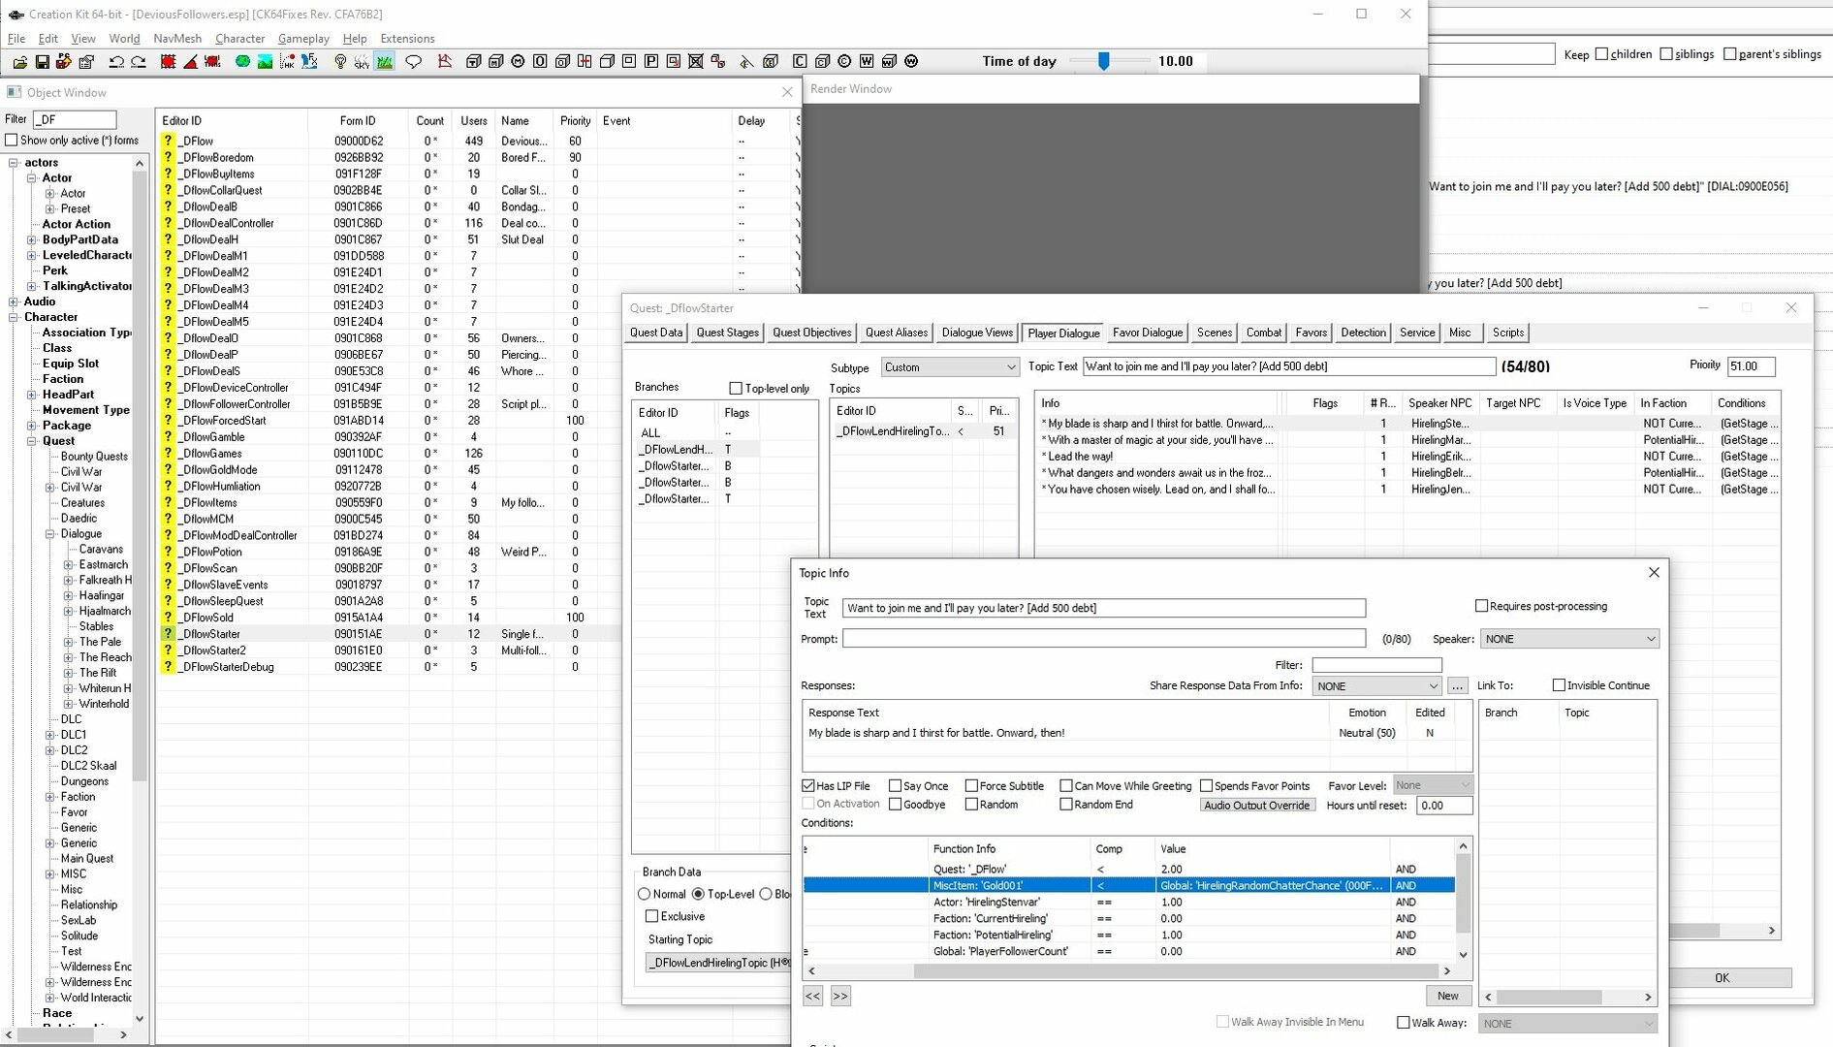Toggle the grass toolbar icon

pos(385,61)
